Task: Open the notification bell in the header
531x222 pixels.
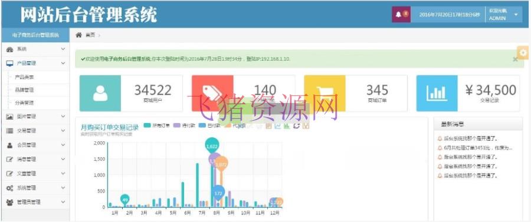Action: point(399,15)
